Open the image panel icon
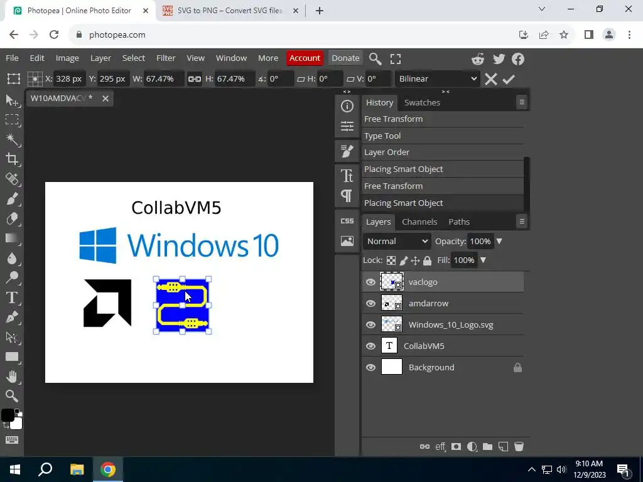 click(x=347, y=241)
